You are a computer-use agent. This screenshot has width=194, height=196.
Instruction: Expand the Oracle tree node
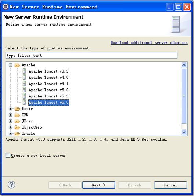click(10, 133)
